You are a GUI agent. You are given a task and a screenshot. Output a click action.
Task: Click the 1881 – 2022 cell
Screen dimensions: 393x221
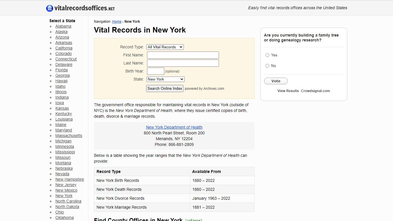pos(222,207)
